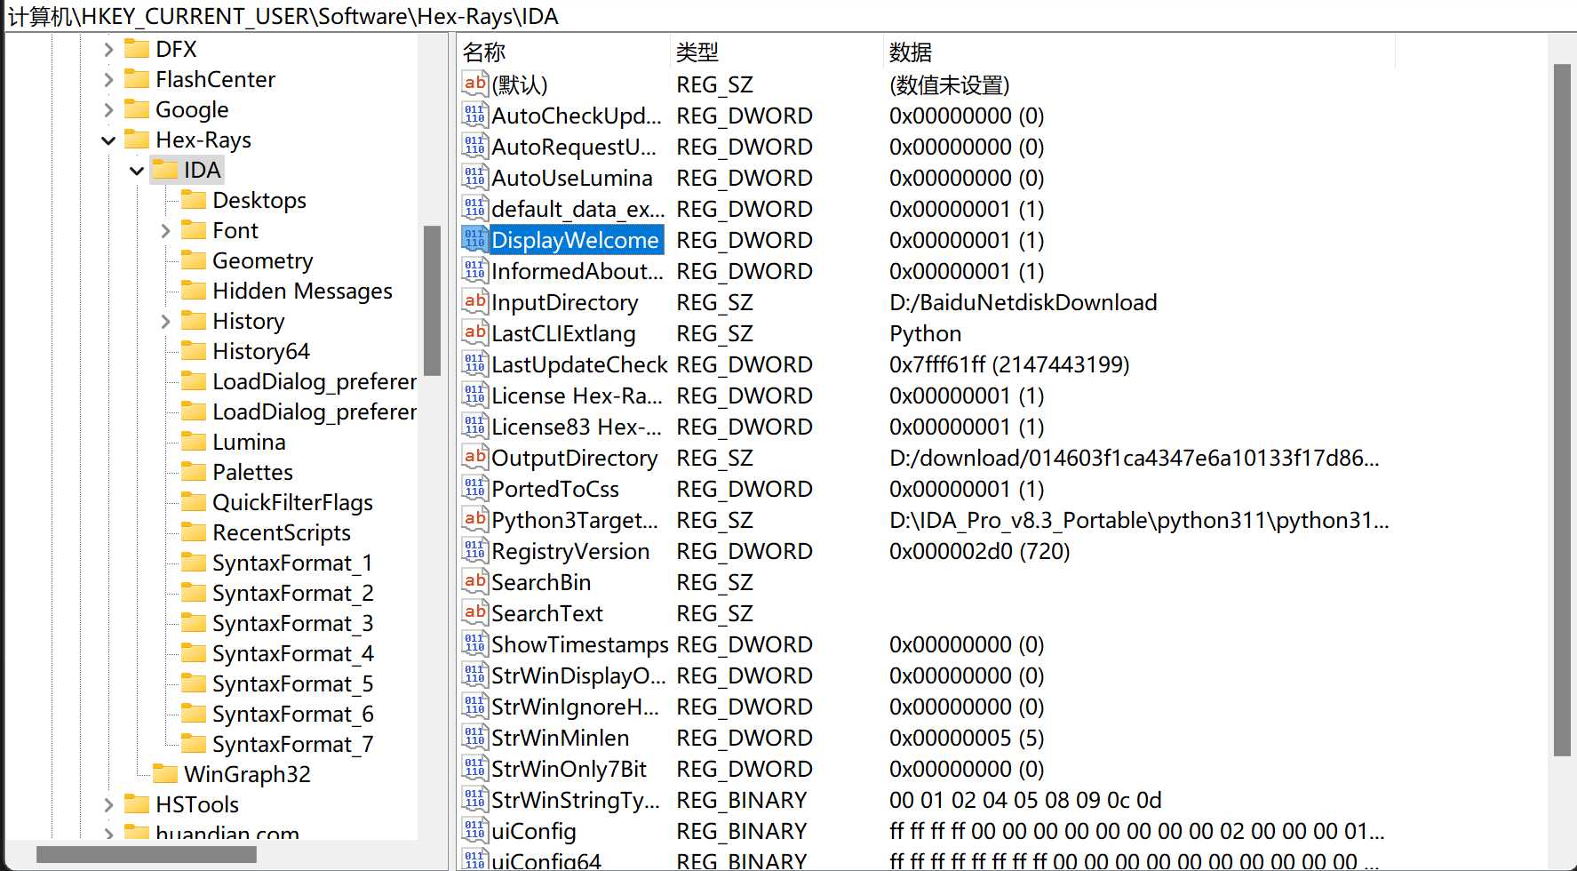Screen dimensions: 1577x871
Task: Expand the History subkey
Action: (165, 321)
